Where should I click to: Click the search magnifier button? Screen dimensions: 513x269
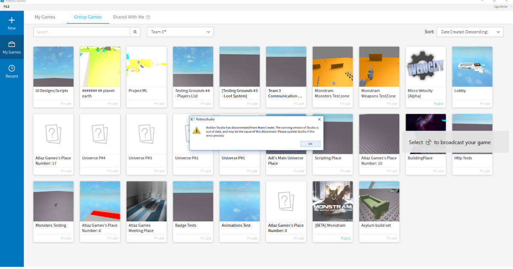click(135, 32)
